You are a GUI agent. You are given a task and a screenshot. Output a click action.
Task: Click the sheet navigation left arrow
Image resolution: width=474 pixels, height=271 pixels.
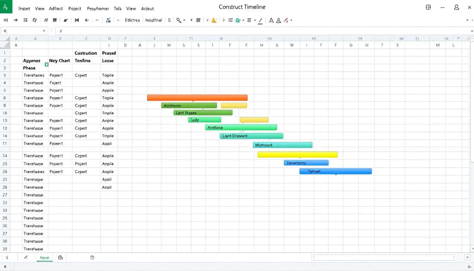pyautogui.click(x=7, y=258)
